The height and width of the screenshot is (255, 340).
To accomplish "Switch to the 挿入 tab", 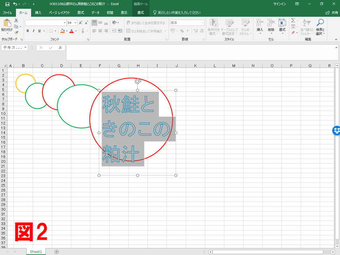I will coord(38,13).
